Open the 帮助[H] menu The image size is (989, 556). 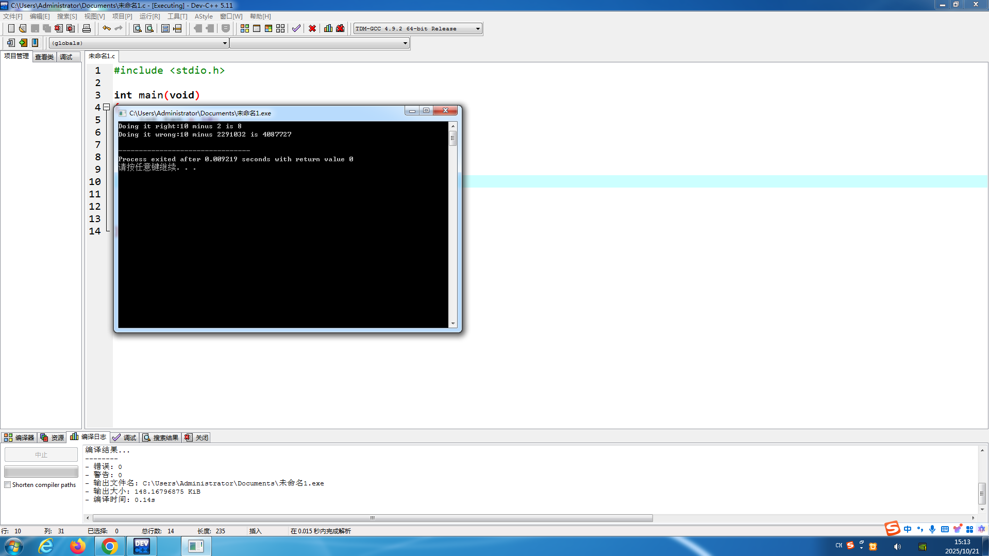click(x=260, y=16)
